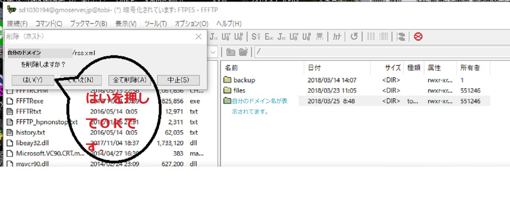Select second JIS kanji code icon

(x=281, y=37)
